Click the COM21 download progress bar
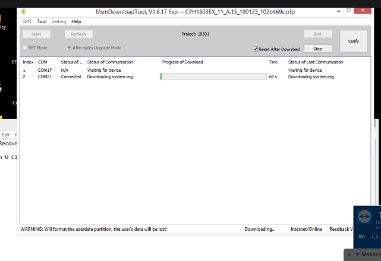The height and width of the screenshot is (261, 381). [213, 77]
